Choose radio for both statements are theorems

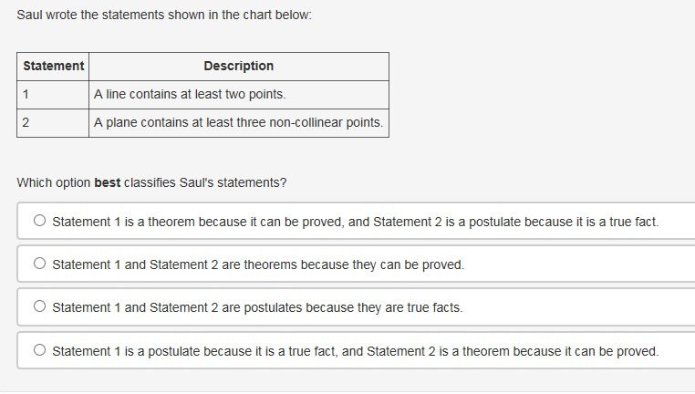[x=39, y=264]
